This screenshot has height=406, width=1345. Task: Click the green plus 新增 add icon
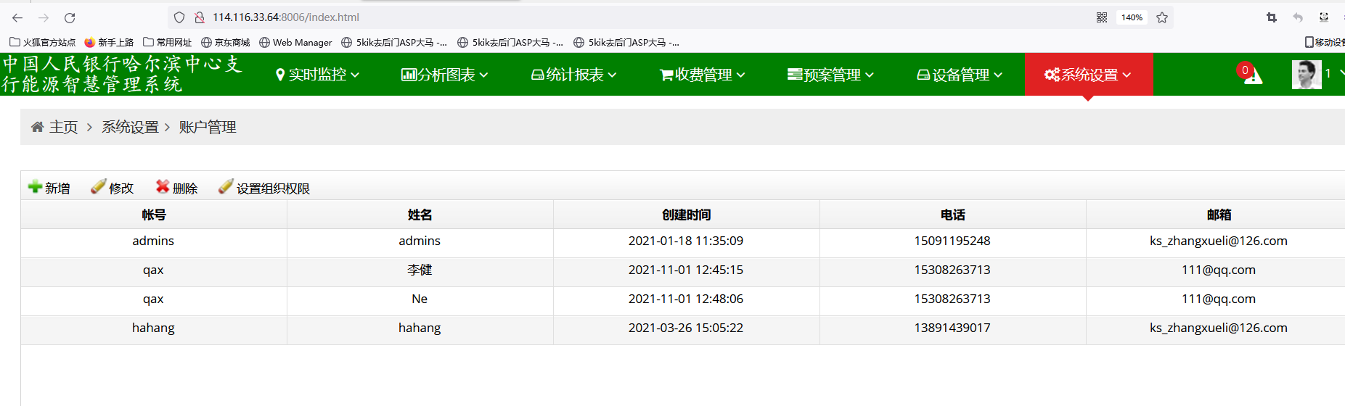coord(35,187)
